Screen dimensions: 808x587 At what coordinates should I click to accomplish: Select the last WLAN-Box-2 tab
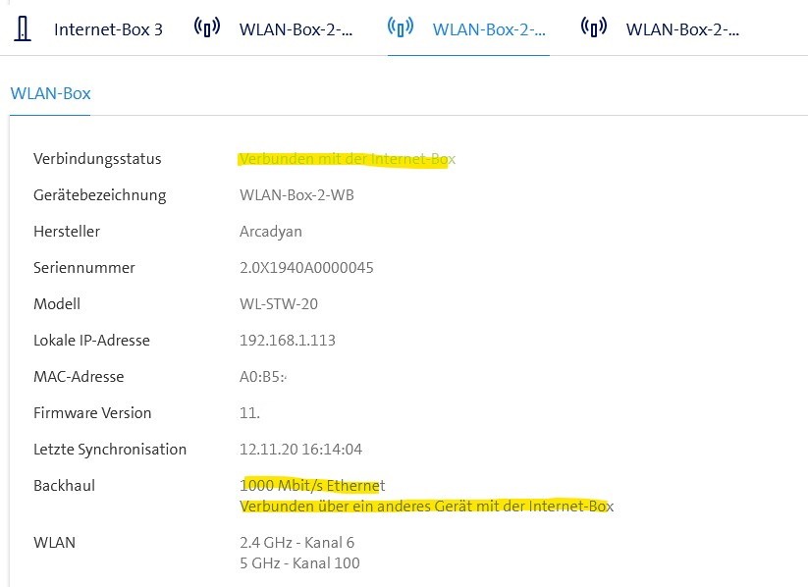click(684, 29)
